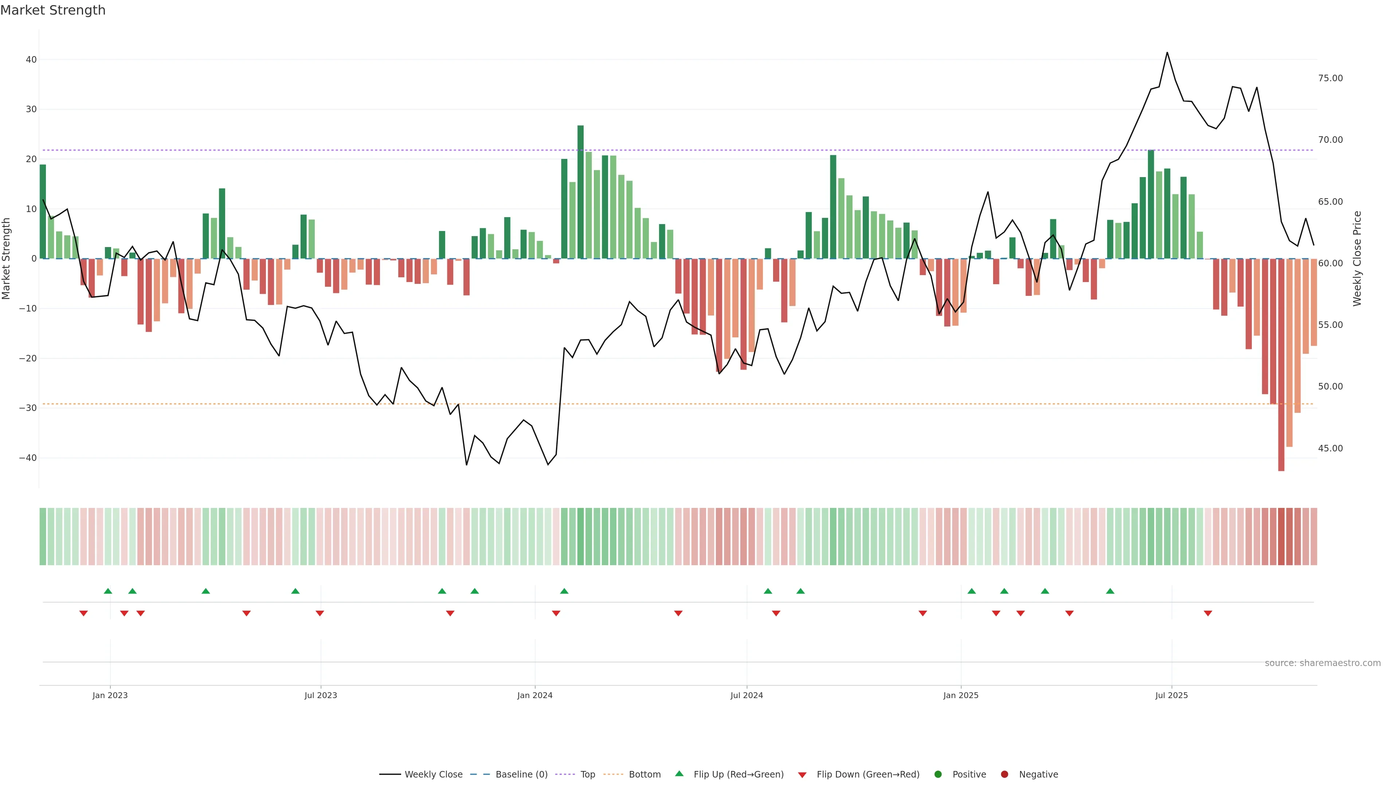The image size is (1399, 787).
Task: Click the Flip Down red triangle legend icon
Action: click(802, 775)
